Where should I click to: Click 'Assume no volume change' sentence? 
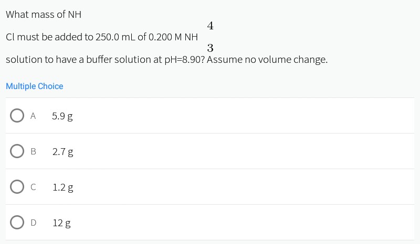267,60
